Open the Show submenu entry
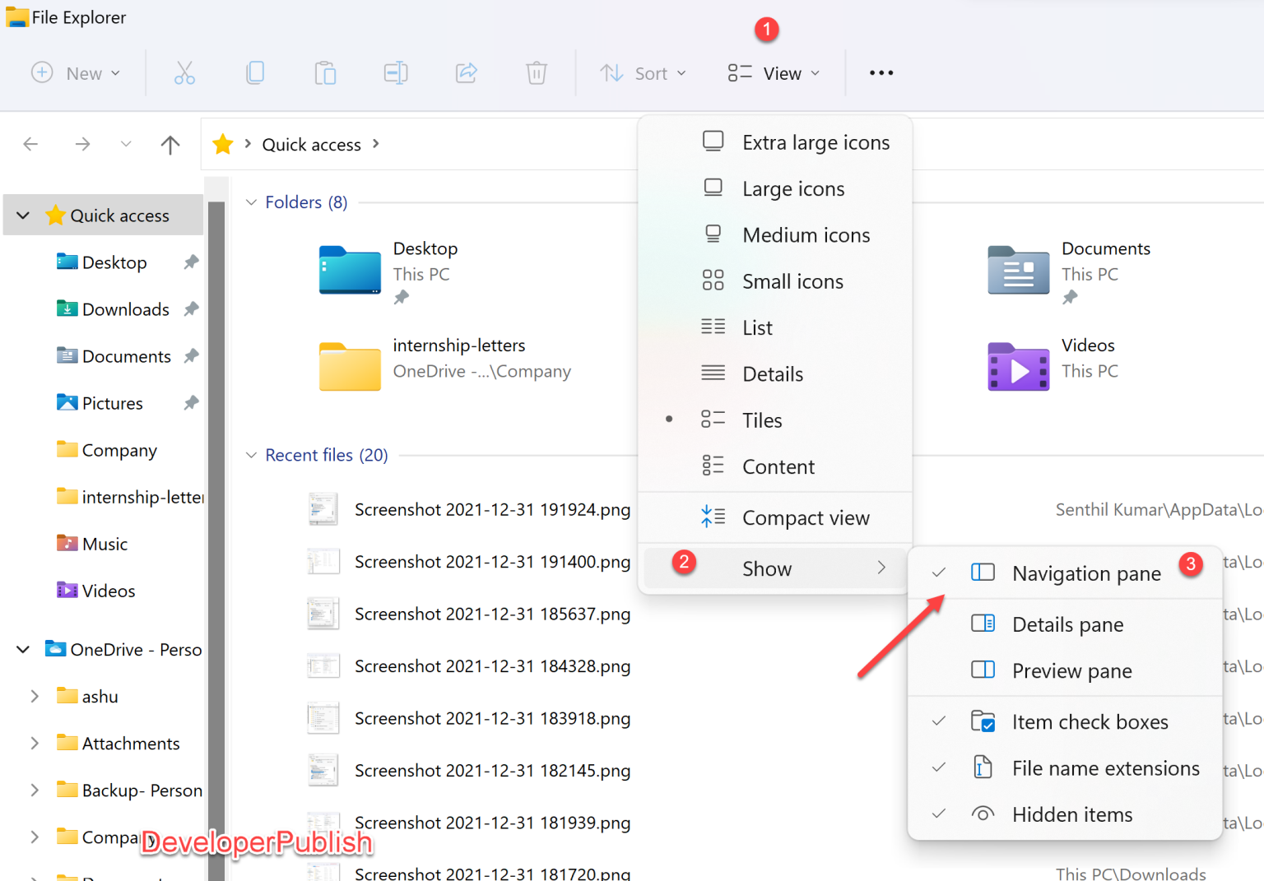 [x=767, y=568]
